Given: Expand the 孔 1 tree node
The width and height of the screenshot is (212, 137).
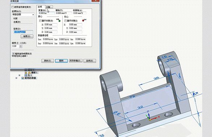Looking at the screenshot, I should pos(19,75).
